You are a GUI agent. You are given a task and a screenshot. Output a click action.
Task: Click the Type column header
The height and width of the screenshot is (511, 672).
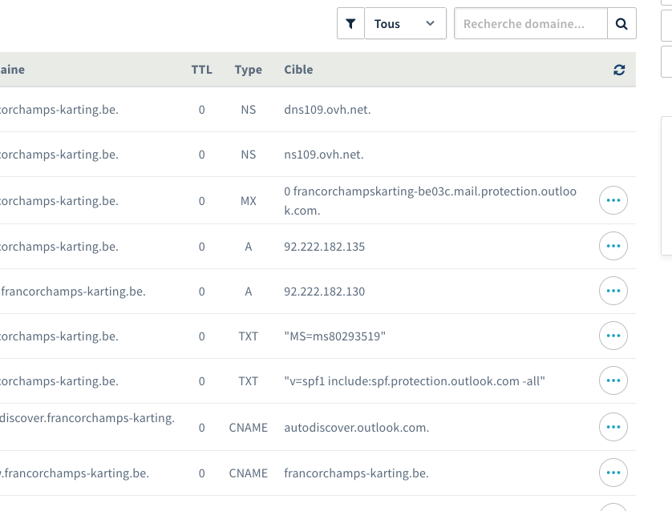pos(248,70)
